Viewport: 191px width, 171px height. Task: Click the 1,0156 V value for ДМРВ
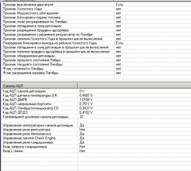[86, 100]
